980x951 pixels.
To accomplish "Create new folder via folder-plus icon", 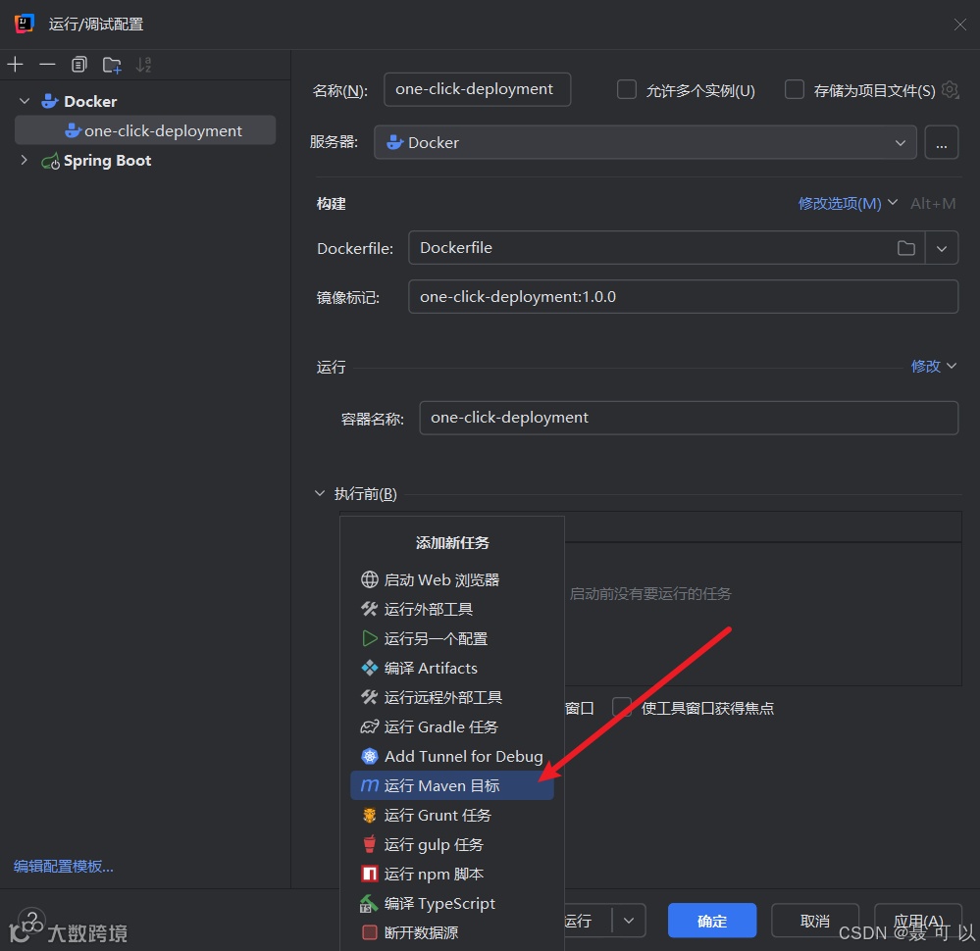I will pos(112,65).
